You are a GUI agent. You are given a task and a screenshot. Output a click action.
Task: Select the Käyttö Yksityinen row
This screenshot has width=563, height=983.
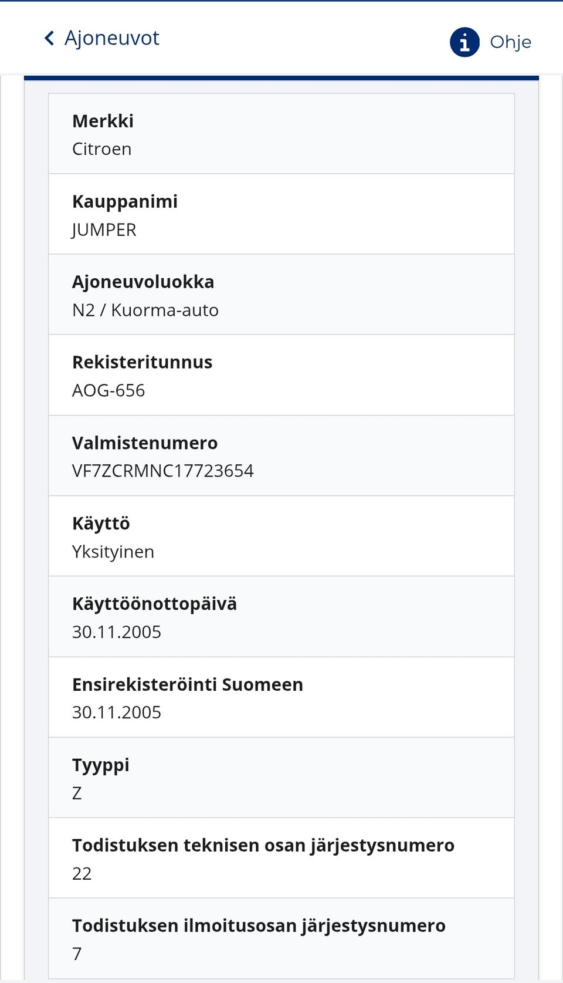point(281,536)
